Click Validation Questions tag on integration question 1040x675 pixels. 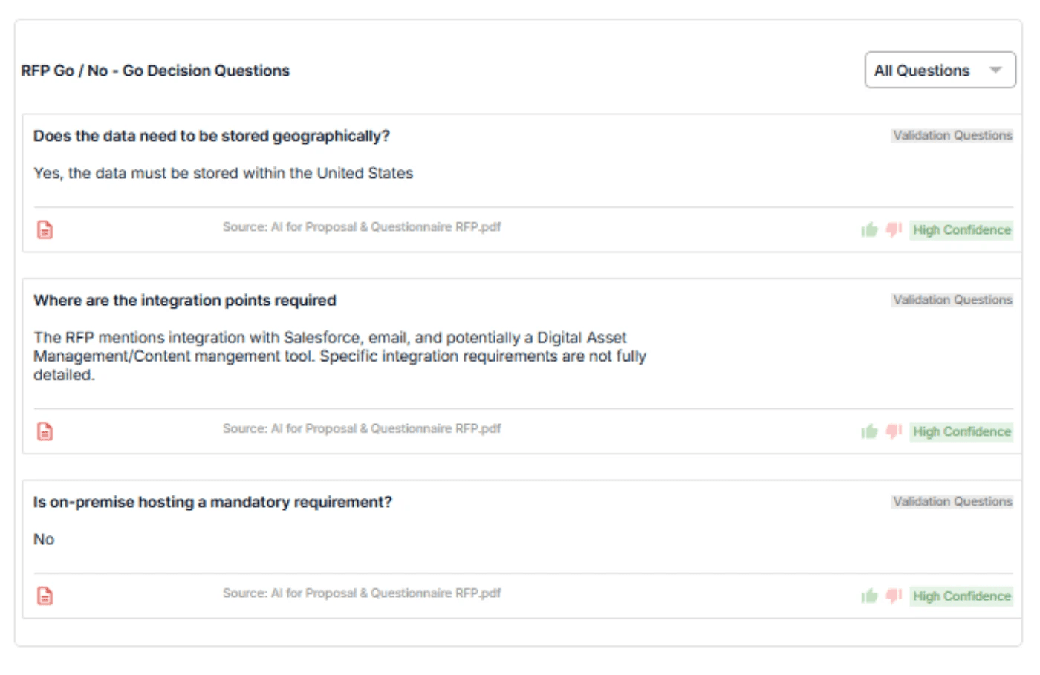coord(952,300)
